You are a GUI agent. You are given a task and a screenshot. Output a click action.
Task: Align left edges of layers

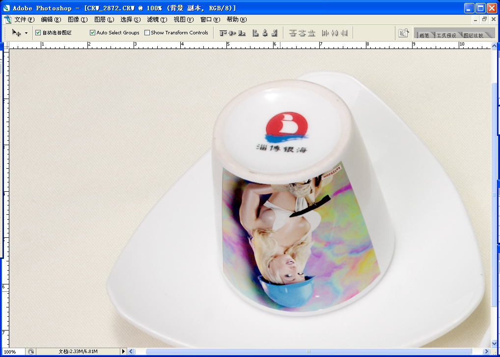pyautogui.click(x=255, y=33)
